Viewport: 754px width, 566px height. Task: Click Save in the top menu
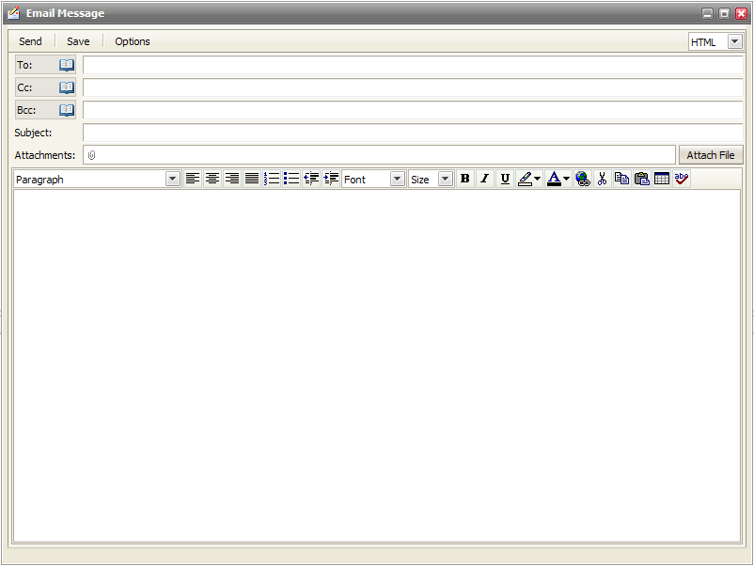pos(78,41)
